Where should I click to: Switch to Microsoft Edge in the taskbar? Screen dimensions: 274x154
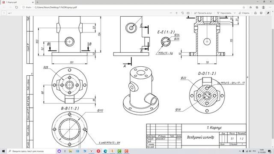click(105, 151)
